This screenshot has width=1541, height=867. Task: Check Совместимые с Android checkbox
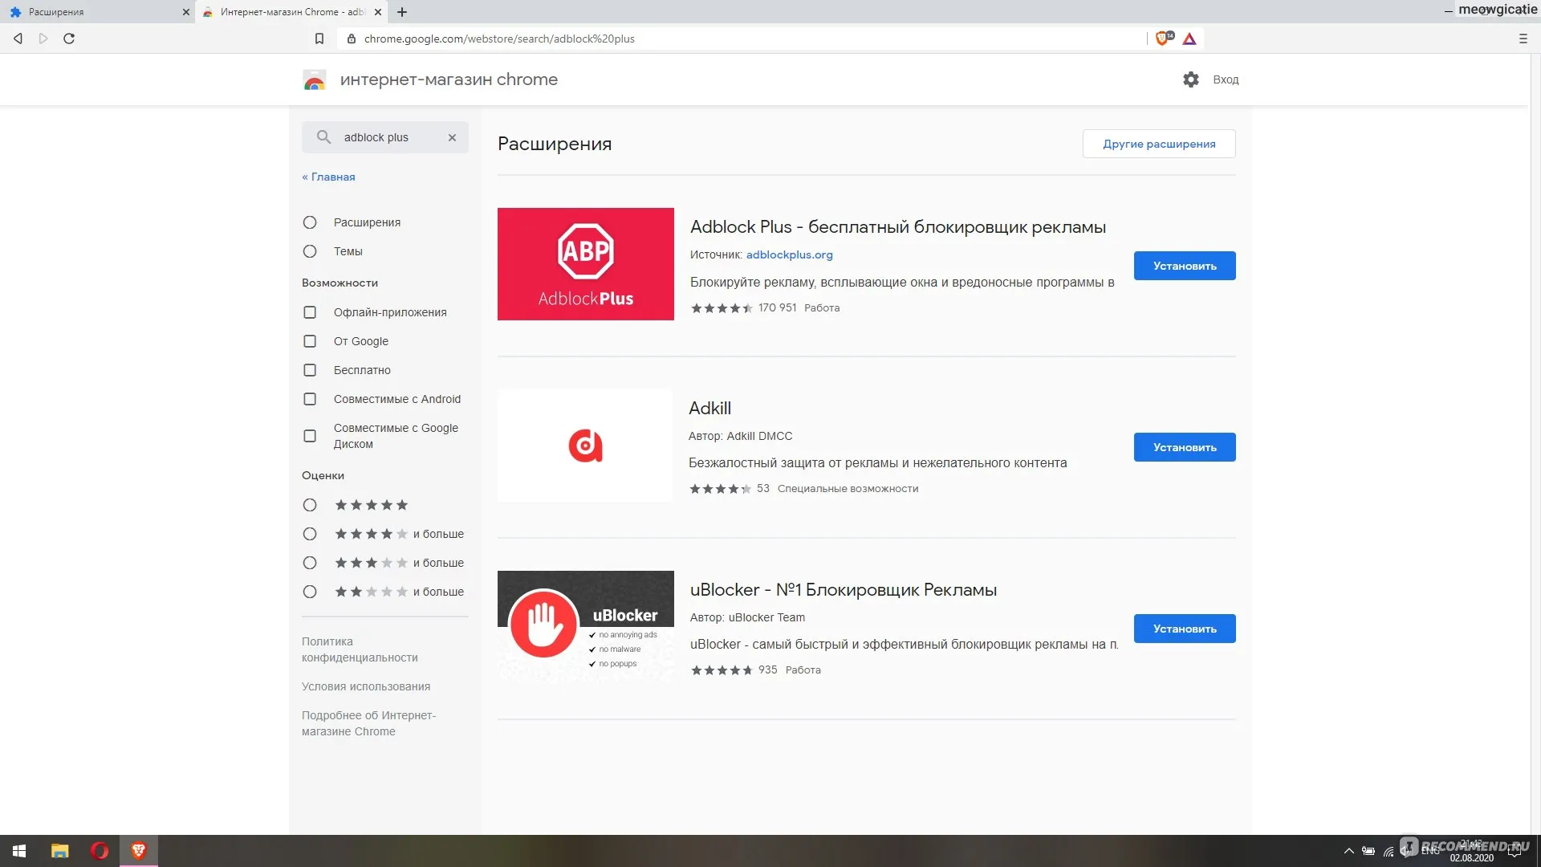[310, 399]
